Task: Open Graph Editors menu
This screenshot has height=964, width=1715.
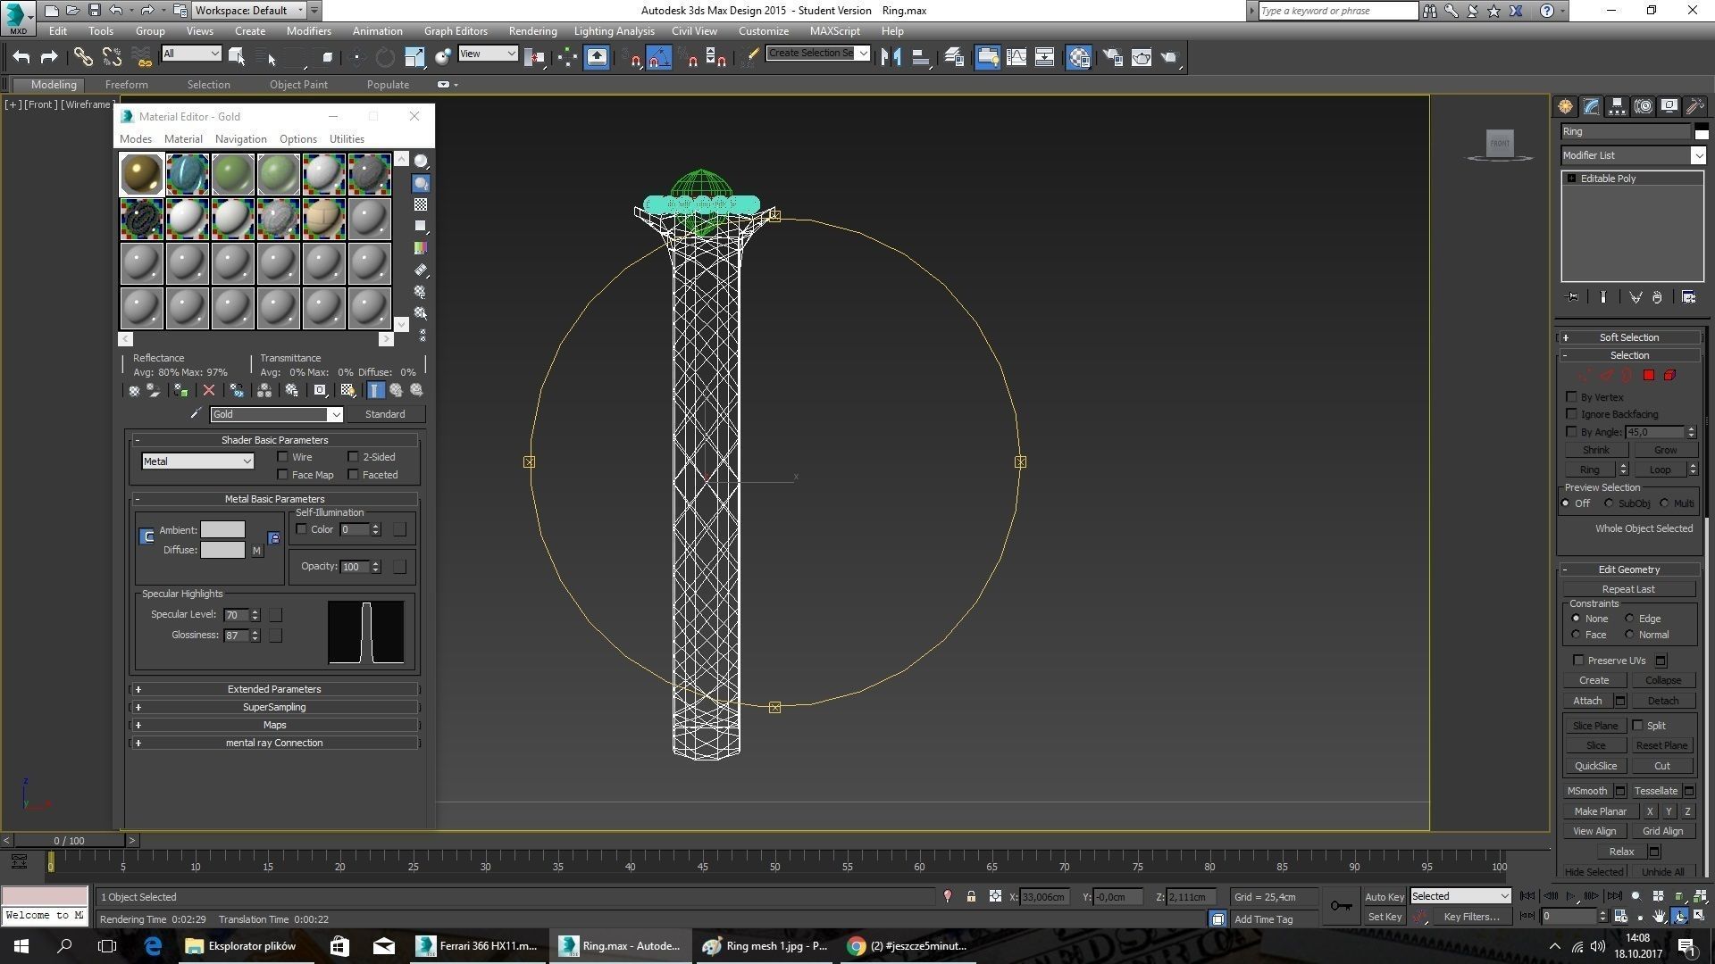Action: [x=456, y=30]
